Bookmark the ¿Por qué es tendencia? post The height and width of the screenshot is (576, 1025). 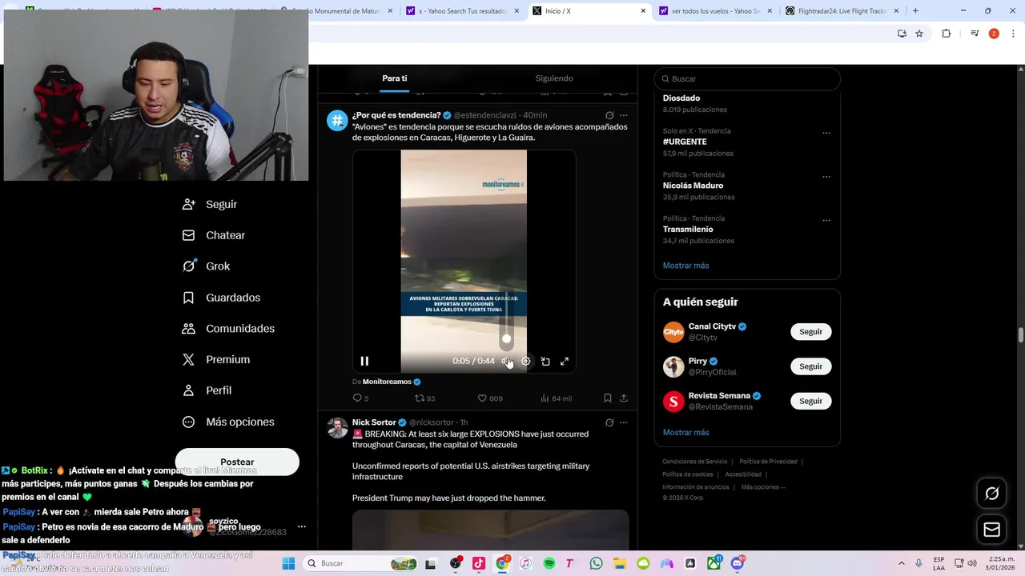608,398
